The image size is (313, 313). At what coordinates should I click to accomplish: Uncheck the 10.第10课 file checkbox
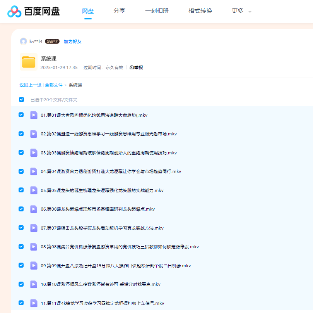point(21,284)
